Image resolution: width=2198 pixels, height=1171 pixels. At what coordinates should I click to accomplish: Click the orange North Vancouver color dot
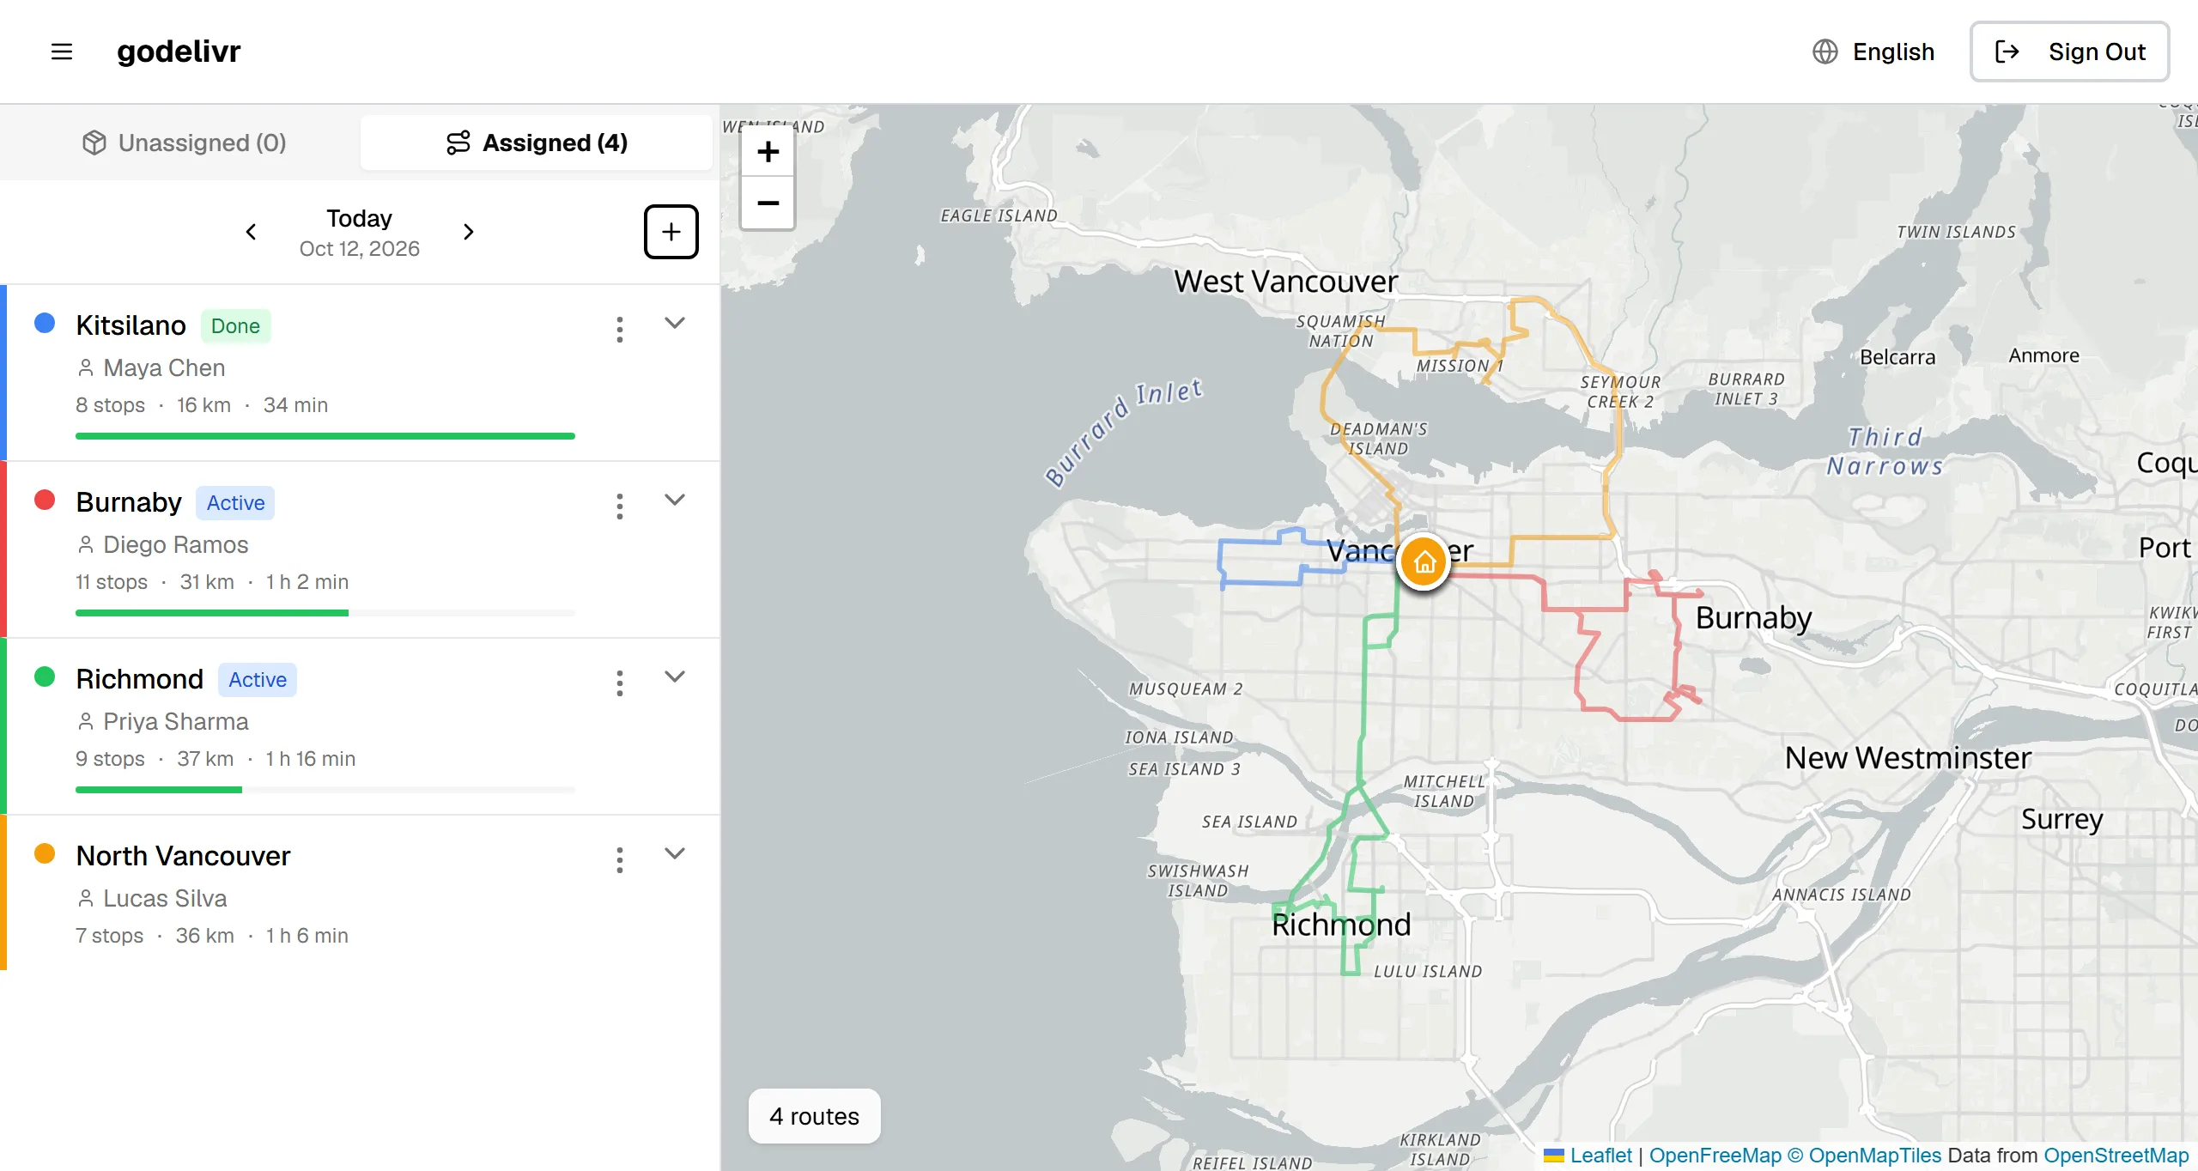click(45, 853)
